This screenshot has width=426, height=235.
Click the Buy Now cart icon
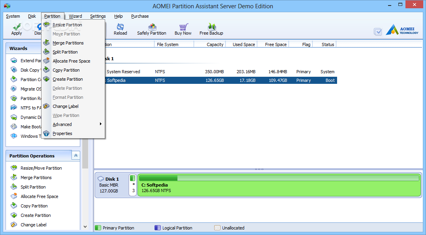coord(184,27)
